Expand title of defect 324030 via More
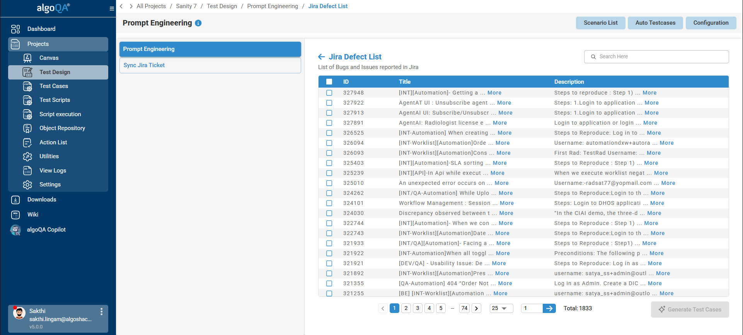743x335 pixels. pos(506,213)
